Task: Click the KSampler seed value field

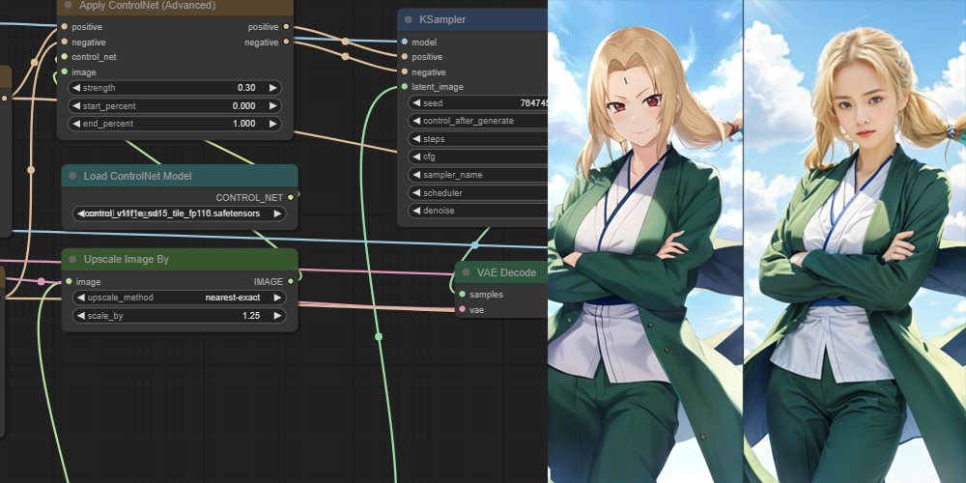Action: (x=477, y=103)
